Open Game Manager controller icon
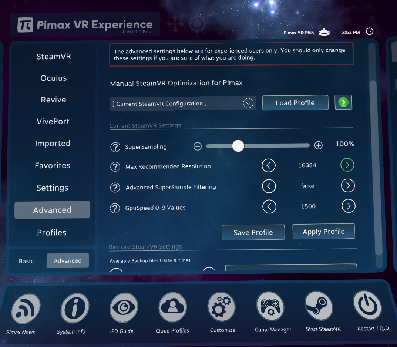Viewport: 397px width, 347px height. pyautogui.click(x=270, y=306)
